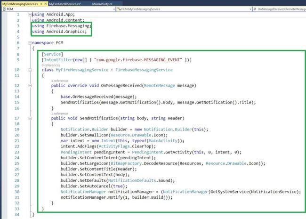Collapse the MyFireMessagingService class block
Image resolution: width=306 pixels, height=219 pixels.
[30, 70]
